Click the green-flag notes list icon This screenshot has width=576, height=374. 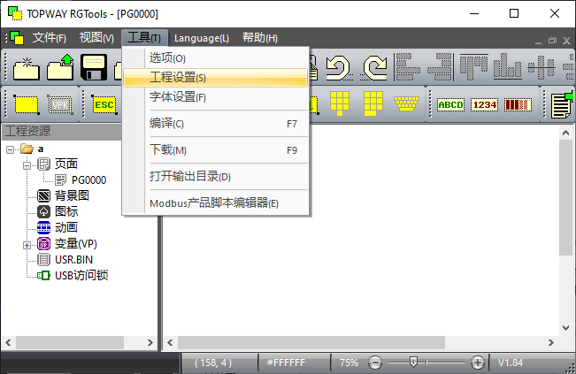562,105
